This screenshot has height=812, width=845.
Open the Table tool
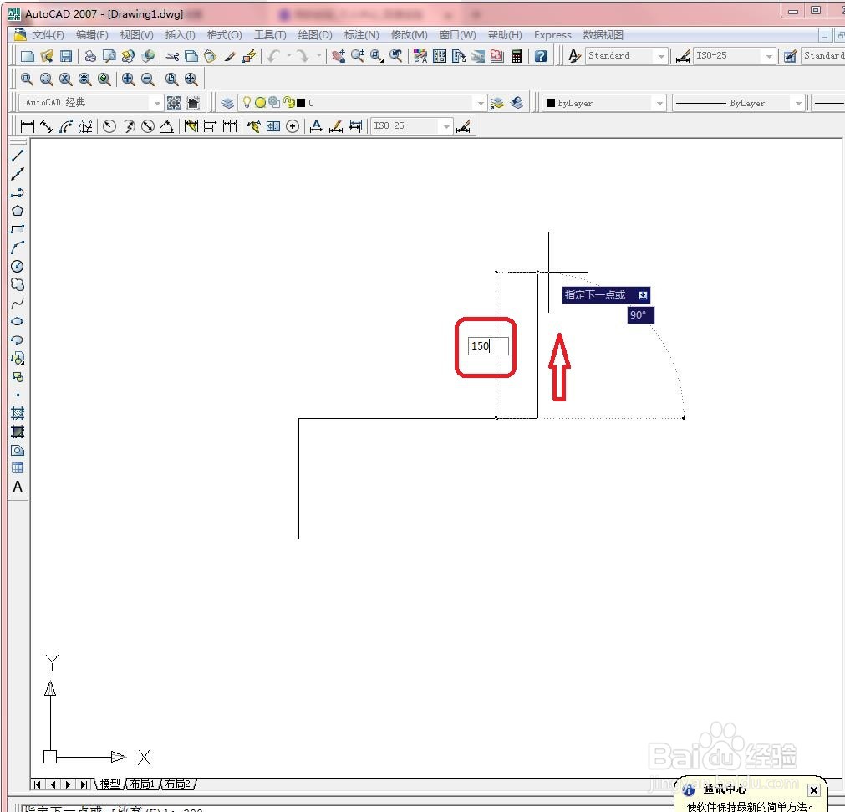click(x=18, y=468)
